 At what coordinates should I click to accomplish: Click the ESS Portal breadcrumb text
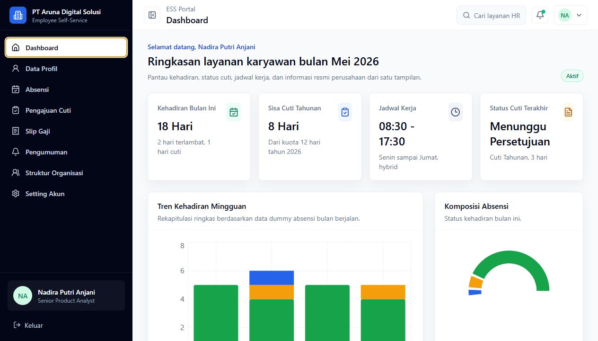click(181, 9)
